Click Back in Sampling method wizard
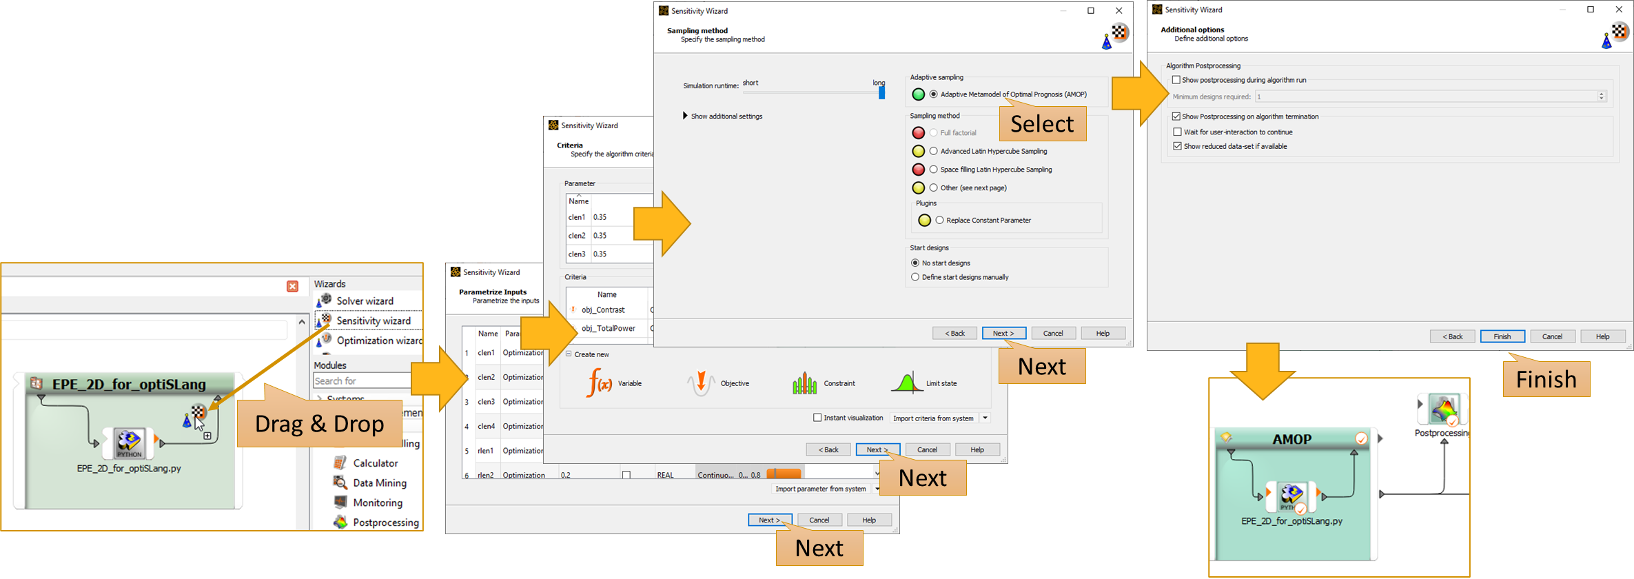Image resolution: width=1634 pixels, height=579 pixels. pos(954,333)
